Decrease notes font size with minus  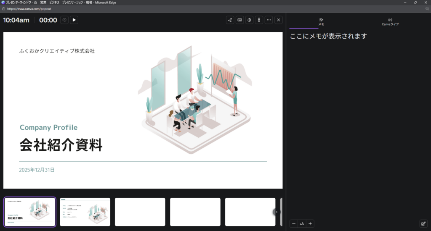tap(294, 223)
